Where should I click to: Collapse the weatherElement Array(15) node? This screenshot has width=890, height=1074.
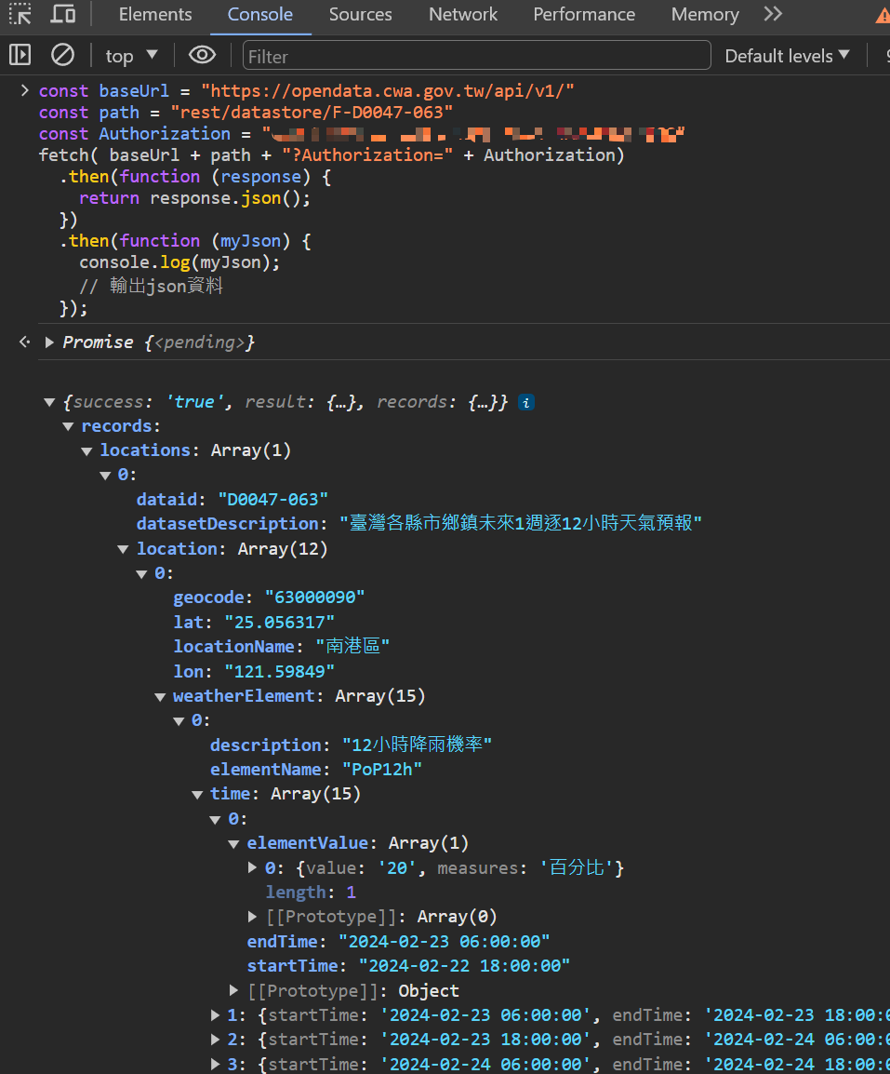(160, 696)
